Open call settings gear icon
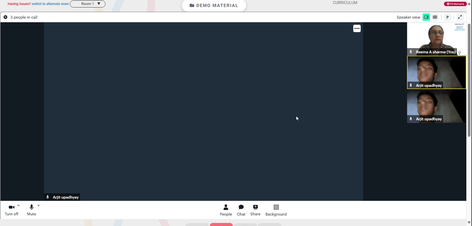The width and height of the screenshot is (472, 226). click(5, 17)
